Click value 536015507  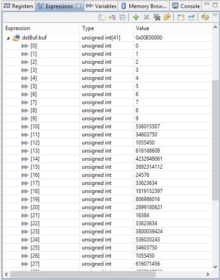[x=148, y=127]
